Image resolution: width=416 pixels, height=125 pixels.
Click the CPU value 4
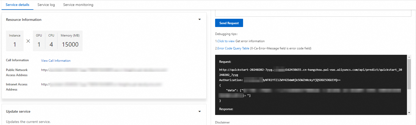pyautogui.click(x=51, y=44)
